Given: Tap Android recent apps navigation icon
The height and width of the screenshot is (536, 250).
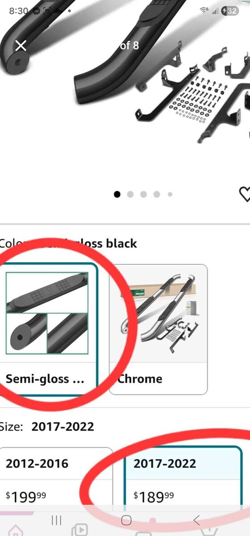Looking at the screenshot, I should [x=56, y=519].
